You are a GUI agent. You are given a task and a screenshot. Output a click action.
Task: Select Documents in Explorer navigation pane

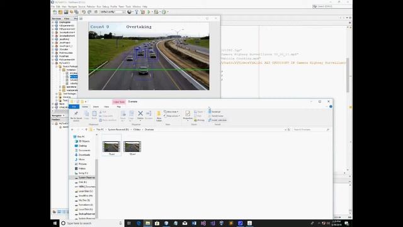click(x=84, y=150)
